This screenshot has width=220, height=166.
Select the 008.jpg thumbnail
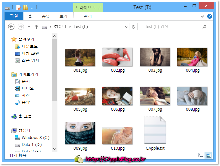point(192,96)
